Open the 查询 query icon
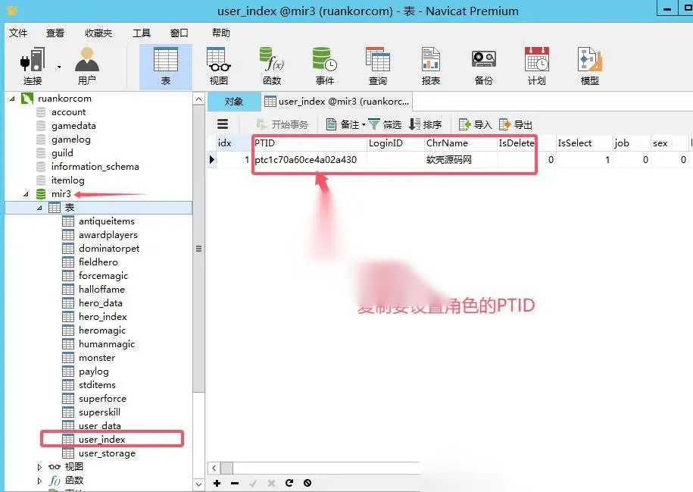The height and width of the screenshot is (492, 693). 378,67
